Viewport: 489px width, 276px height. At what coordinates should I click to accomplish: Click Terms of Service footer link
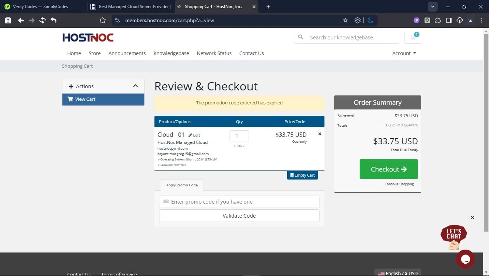point(119,274)
